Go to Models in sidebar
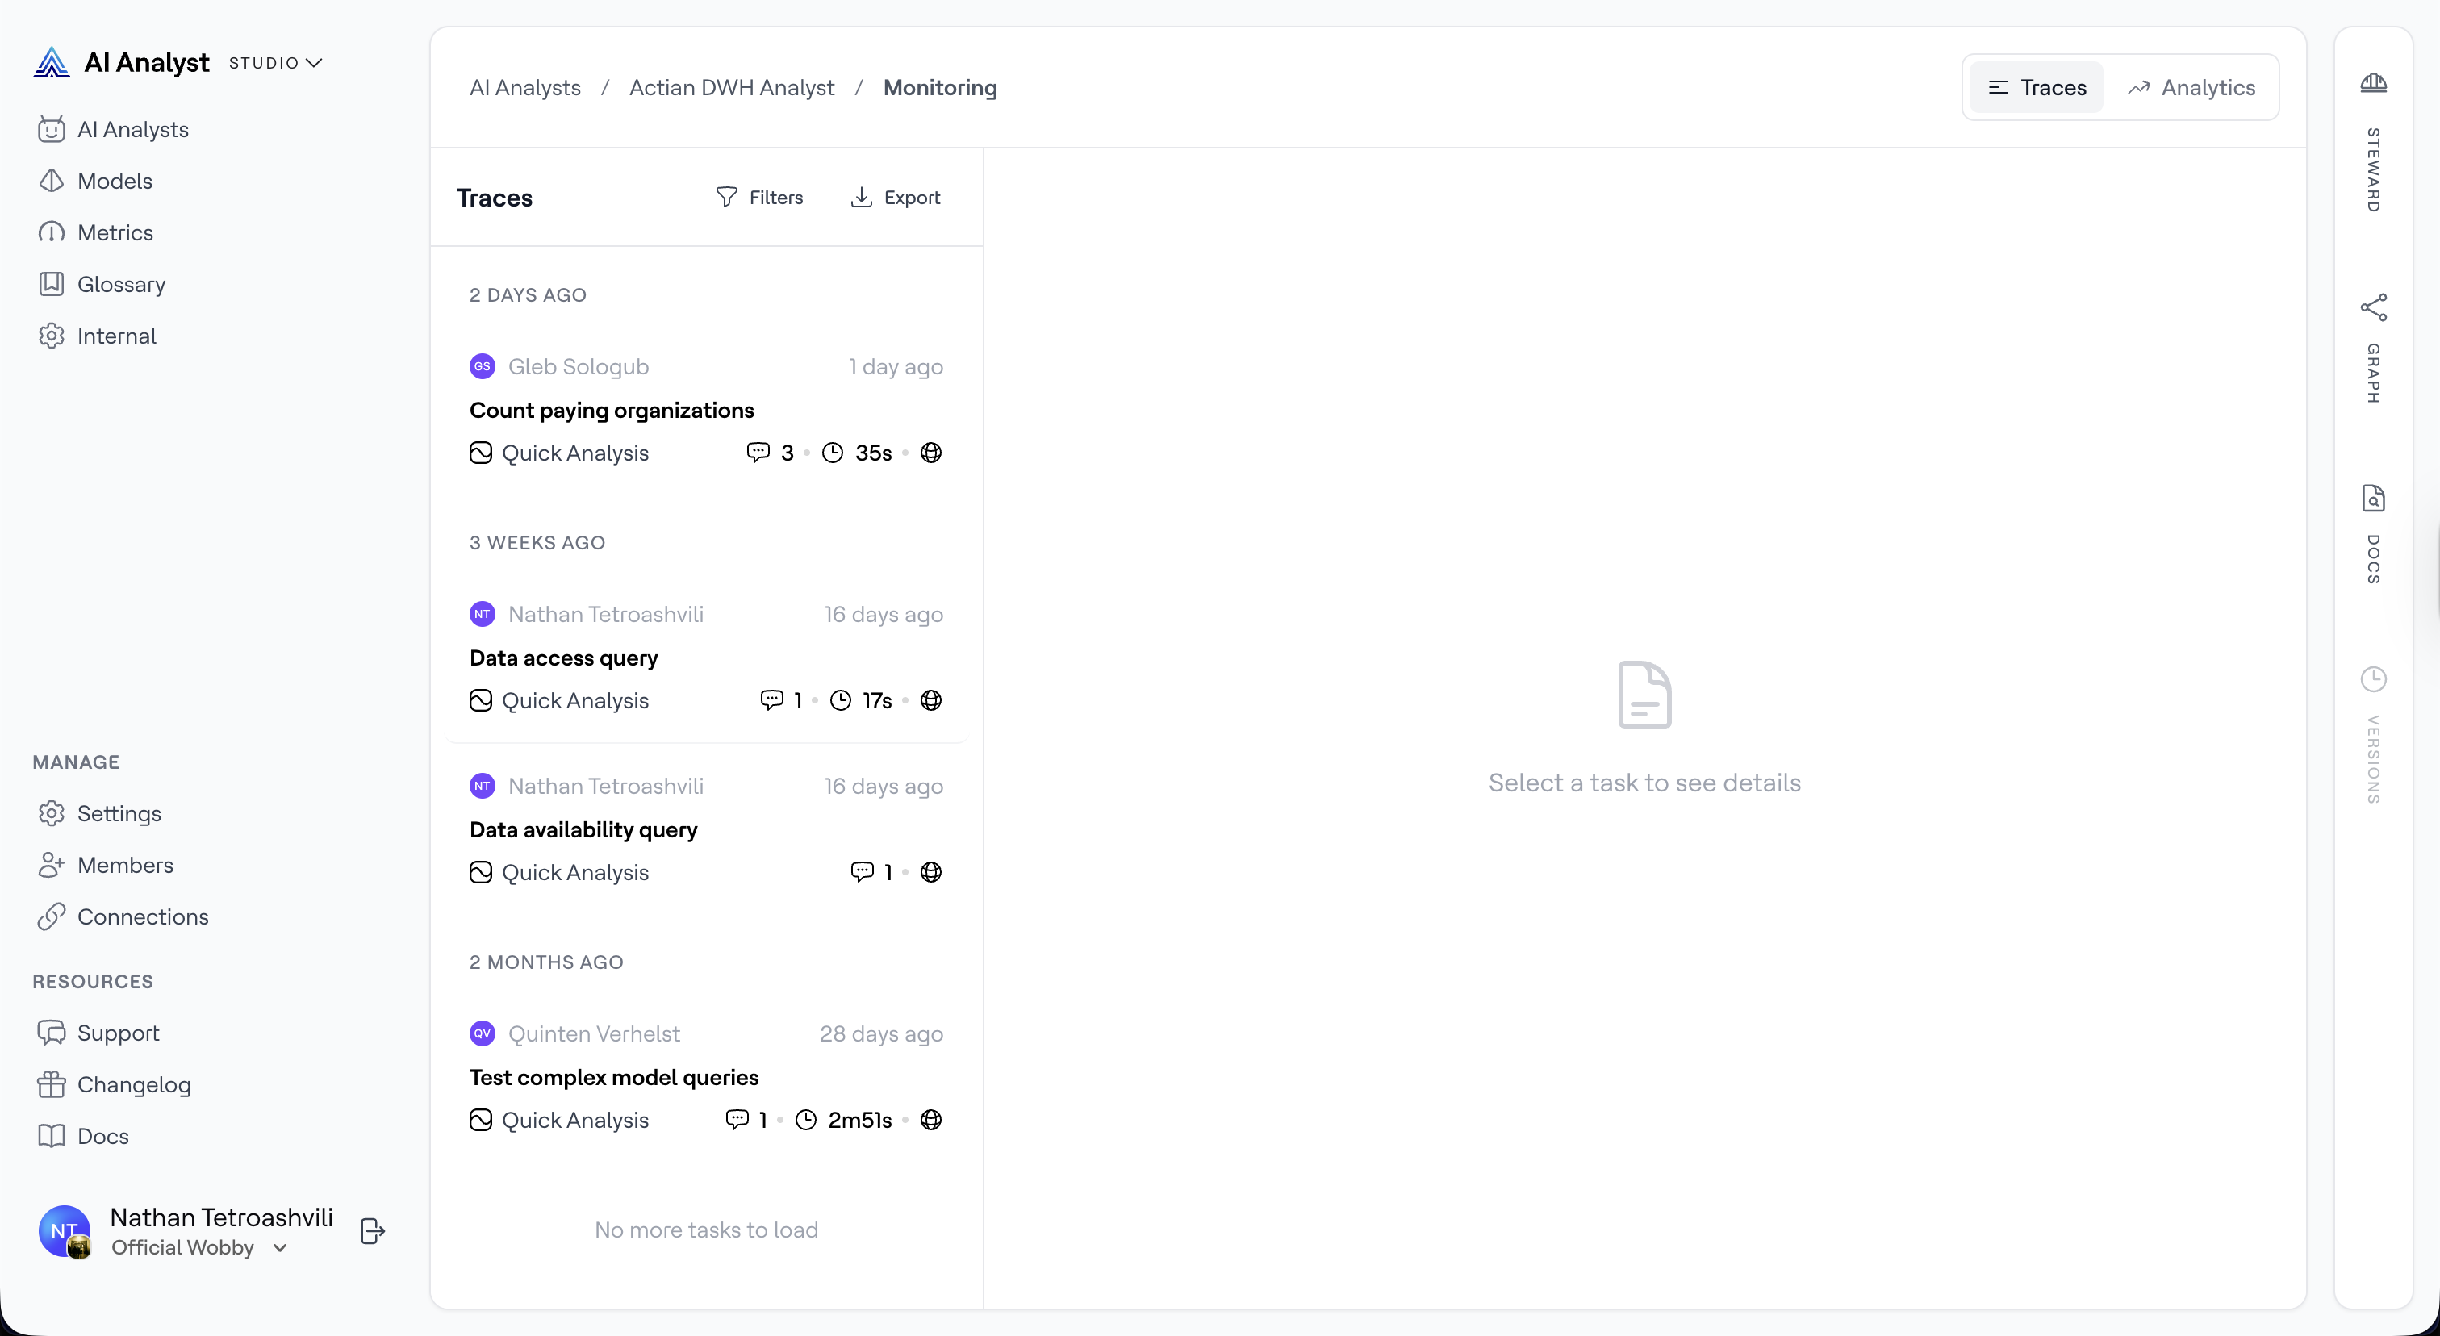Image resolution: width=2440 pixels, height=1336 pixels. click(115, 181)
